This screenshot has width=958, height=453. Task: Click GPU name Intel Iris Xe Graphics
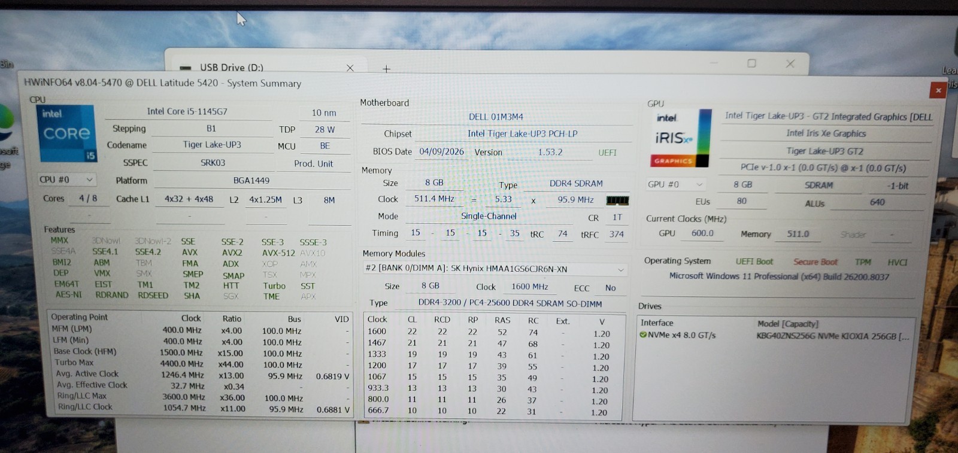point(826,133)
